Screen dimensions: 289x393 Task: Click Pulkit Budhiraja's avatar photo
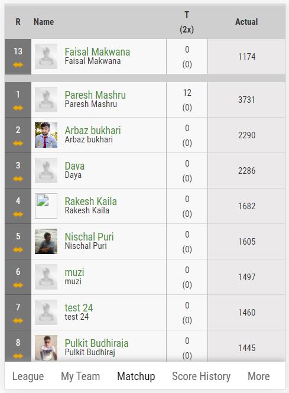click(46, 347)
